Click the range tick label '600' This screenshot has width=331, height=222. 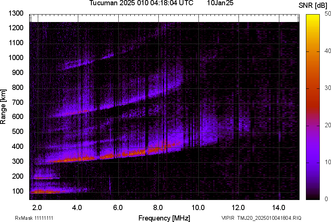pos(18,116)
